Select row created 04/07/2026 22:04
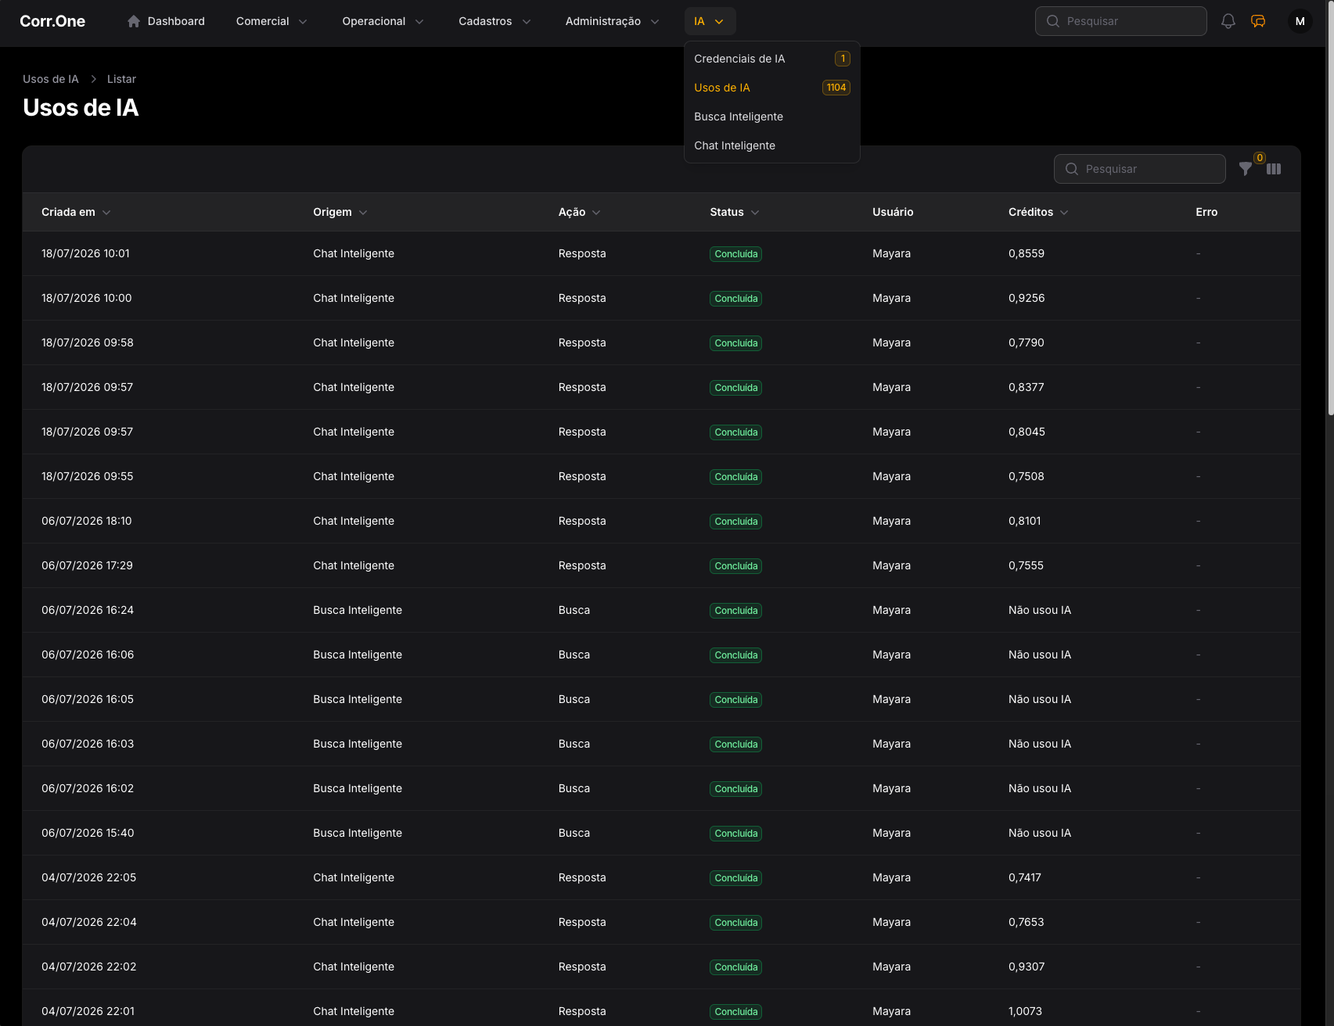Image resolution: width=1334 pixels, height=1026 pixels. (x=661, y=922)
